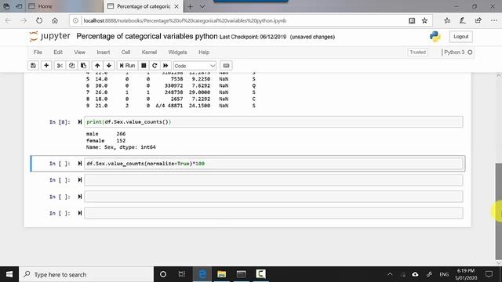Rename the notebook title
The image size is (502, 282).
pyautogui.click(x=147, y=36)
